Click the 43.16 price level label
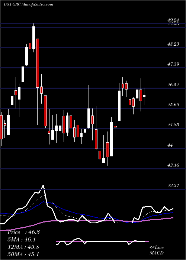 173,165
